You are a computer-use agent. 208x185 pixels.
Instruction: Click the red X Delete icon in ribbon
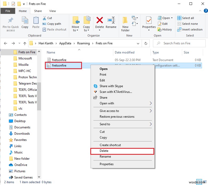[x=100, y=20]
